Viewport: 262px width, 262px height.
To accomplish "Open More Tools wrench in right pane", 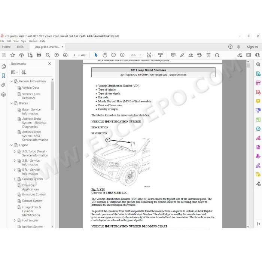I will coord(258,184).
